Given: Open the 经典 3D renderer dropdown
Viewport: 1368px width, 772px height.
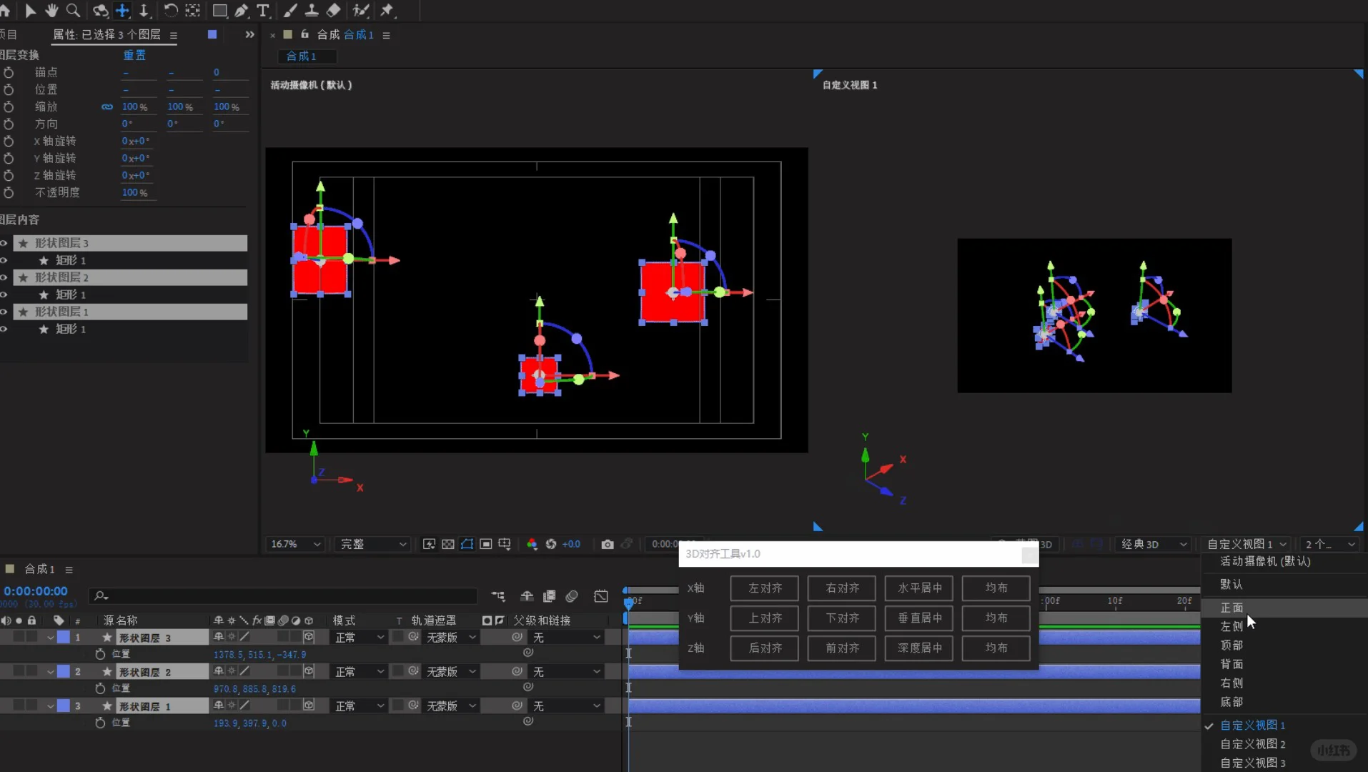Looking at the screenshot, I should pos(1154,544).
